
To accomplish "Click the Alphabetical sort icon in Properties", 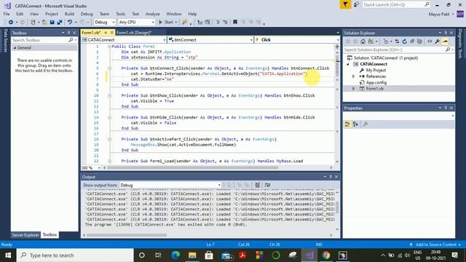I will click(355, 124).
